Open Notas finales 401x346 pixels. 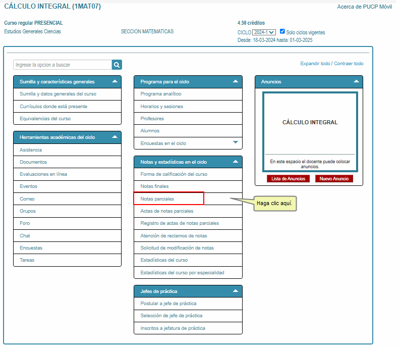pyautogui.click(x=188, y=186)
